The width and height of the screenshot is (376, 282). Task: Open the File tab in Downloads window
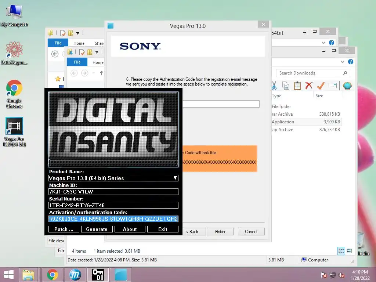tap(77, 62)
